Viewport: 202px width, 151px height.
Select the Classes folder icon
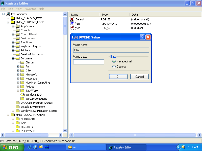(22, 62)
